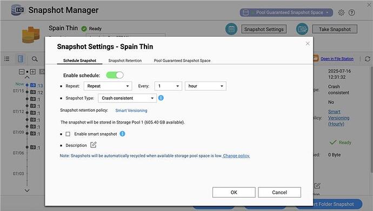Click the search magnifier icon
373x211 pixels.
tap(35, 59)
